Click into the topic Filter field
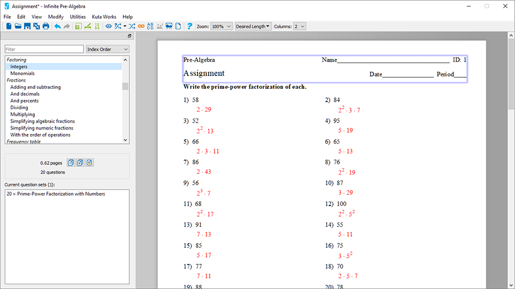The image size is (515, 289). click(44, 49)
